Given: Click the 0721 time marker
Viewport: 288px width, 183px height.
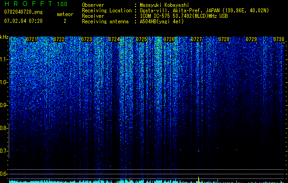Looking at the screenshot, I should (32, 39).
